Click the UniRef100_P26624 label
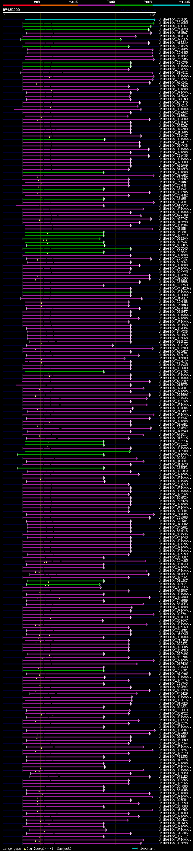This screenshot has width=193, height=851. tap(173, 252)
